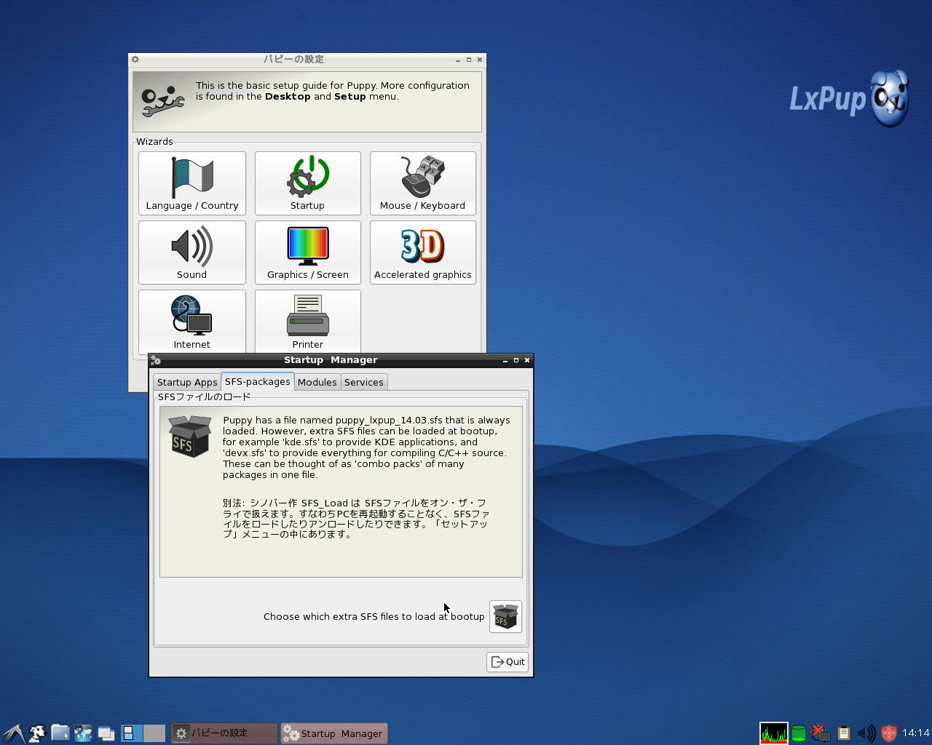Minimize the パピーの設定 window
Image resolution: width=932 pixels, height=745 pixels.
(x=458, y=60)
